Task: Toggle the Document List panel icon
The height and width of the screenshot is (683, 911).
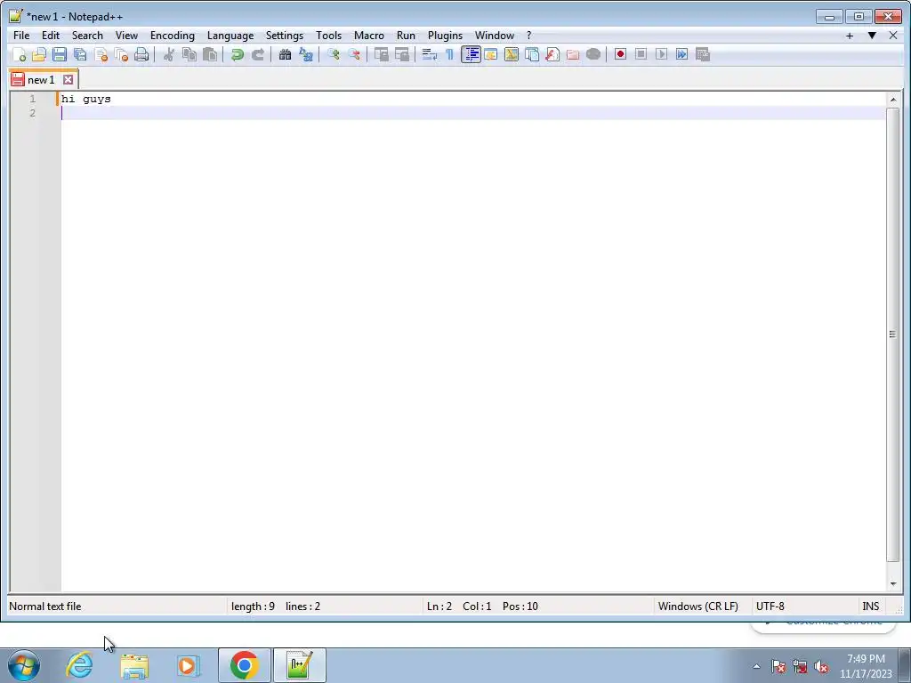Action: point(532,54)
